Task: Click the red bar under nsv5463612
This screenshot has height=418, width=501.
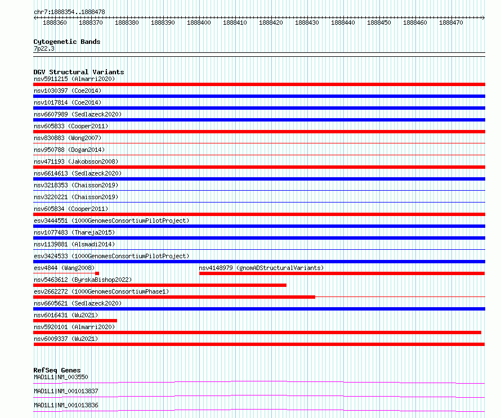Action: point(160,285)
